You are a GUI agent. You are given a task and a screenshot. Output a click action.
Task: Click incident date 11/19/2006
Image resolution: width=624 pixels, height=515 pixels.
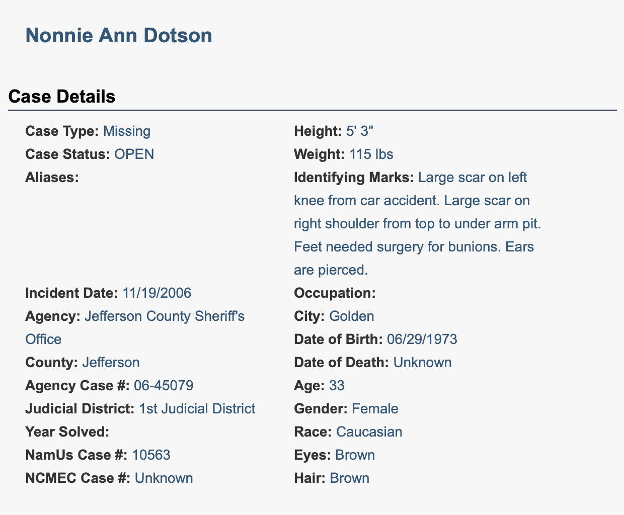157,293
